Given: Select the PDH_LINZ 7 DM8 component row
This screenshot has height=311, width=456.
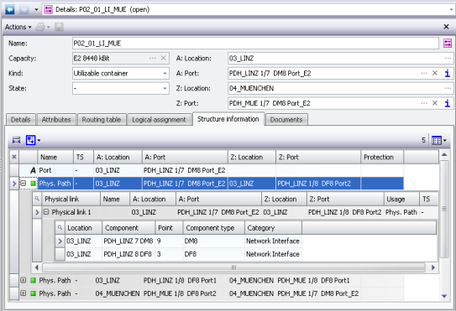Looking at the screenshot, I should point(183,241).
